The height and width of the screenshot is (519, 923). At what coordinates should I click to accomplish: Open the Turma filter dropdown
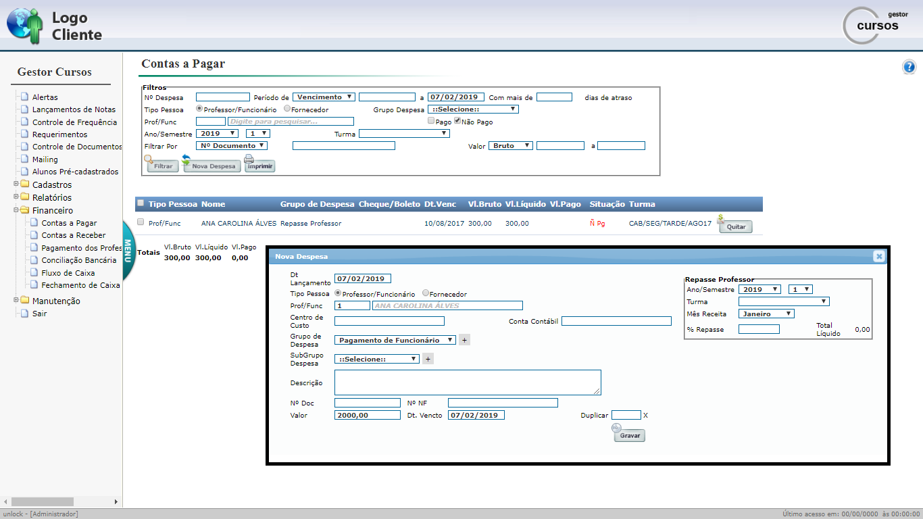point(404,134)
